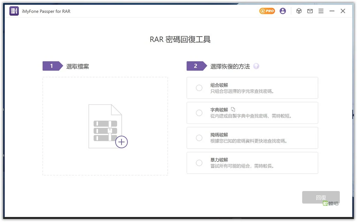Image resolution: width=357 pixels, height=222 pixels.
Task: Click the RAR 密碼回復工具 title
Action: coord(180,40)
